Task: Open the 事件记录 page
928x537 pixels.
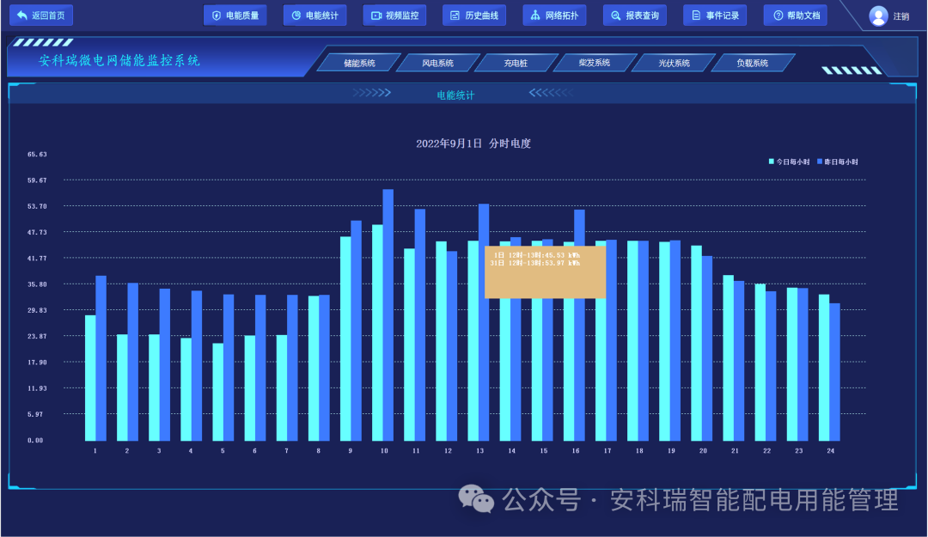Action: point(715,15)
